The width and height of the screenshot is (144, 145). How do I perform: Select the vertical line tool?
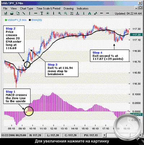click(30, 13)
